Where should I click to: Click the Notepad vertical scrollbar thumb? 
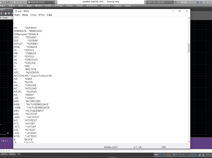(189, 48)
